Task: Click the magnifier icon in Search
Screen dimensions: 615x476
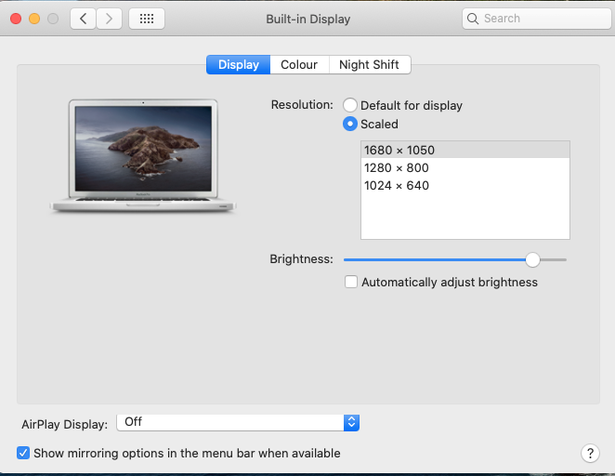Action: coord(473,19)
